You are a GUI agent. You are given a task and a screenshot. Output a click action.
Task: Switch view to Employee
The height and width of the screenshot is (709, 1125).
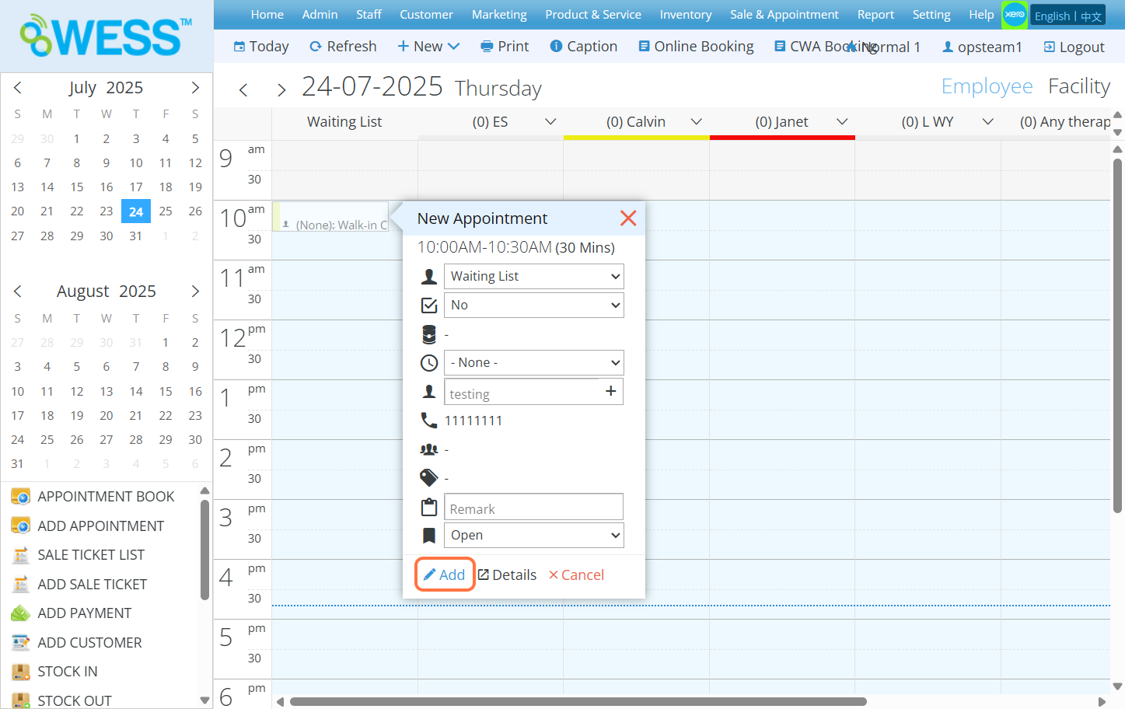987,86
